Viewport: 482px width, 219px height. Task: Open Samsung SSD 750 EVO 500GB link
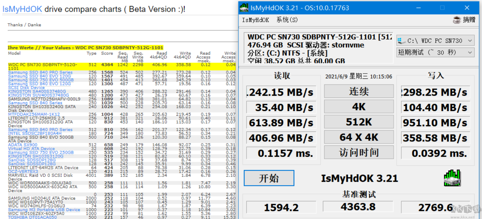pos(41,80)
